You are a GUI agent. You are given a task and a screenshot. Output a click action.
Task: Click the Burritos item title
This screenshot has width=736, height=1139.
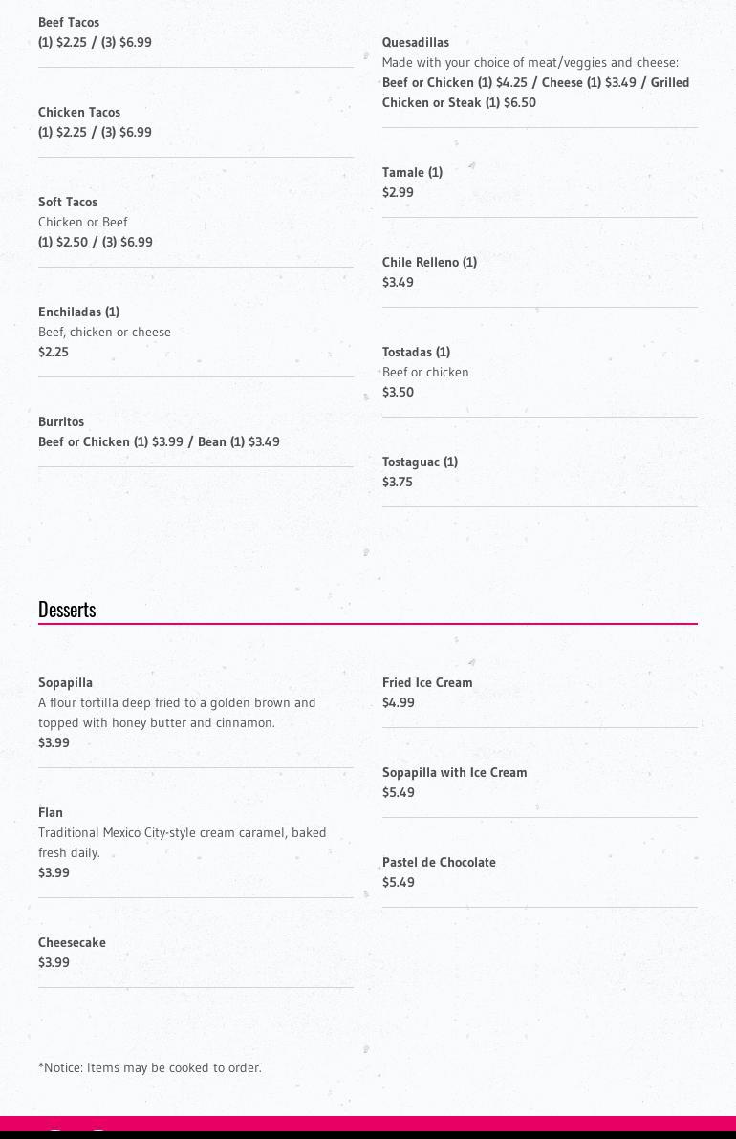(x=61, y=421)
